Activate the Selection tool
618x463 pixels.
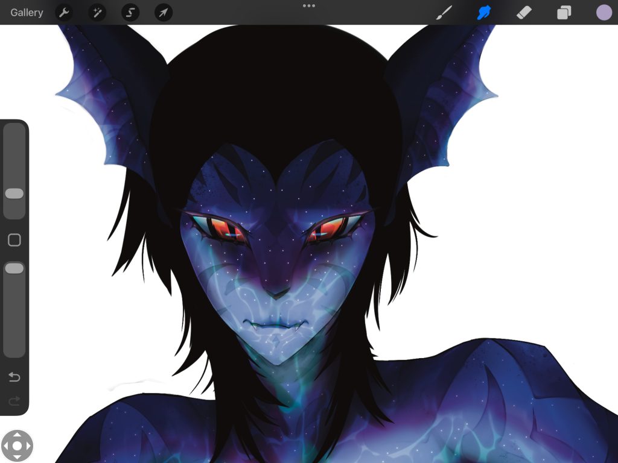coord(130,13)
